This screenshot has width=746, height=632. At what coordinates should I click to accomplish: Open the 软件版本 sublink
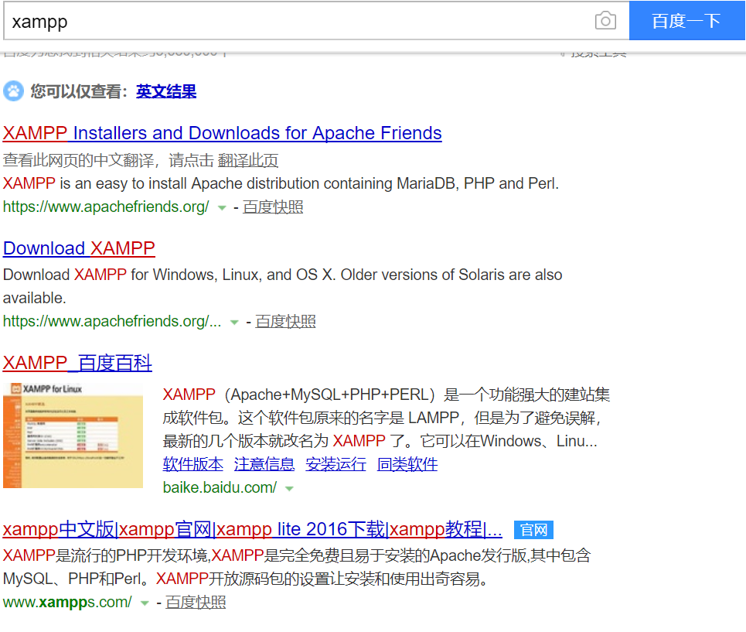192,464
